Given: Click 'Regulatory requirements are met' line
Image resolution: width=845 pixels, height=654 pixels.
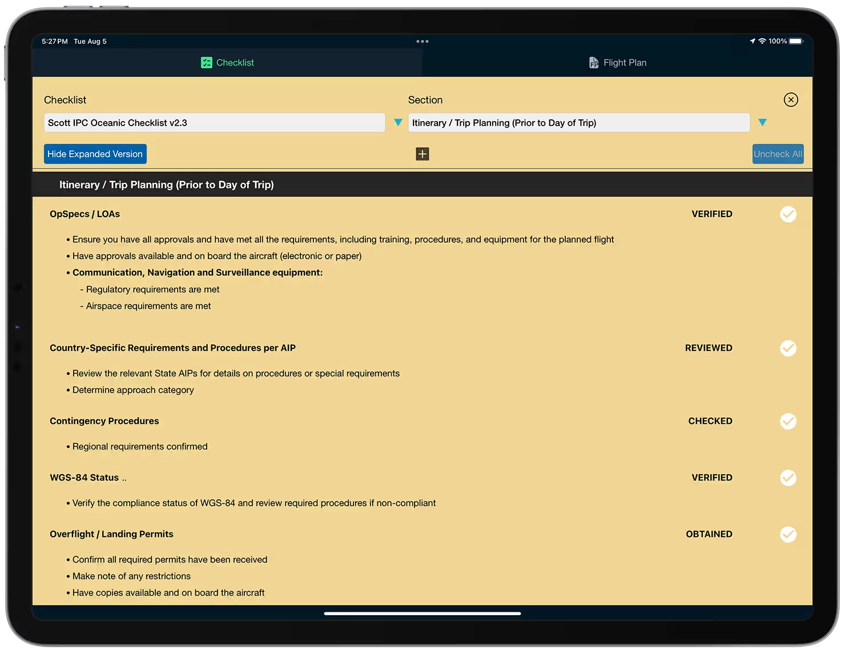Looking at the screenshot, I should (x=150, y=290).
